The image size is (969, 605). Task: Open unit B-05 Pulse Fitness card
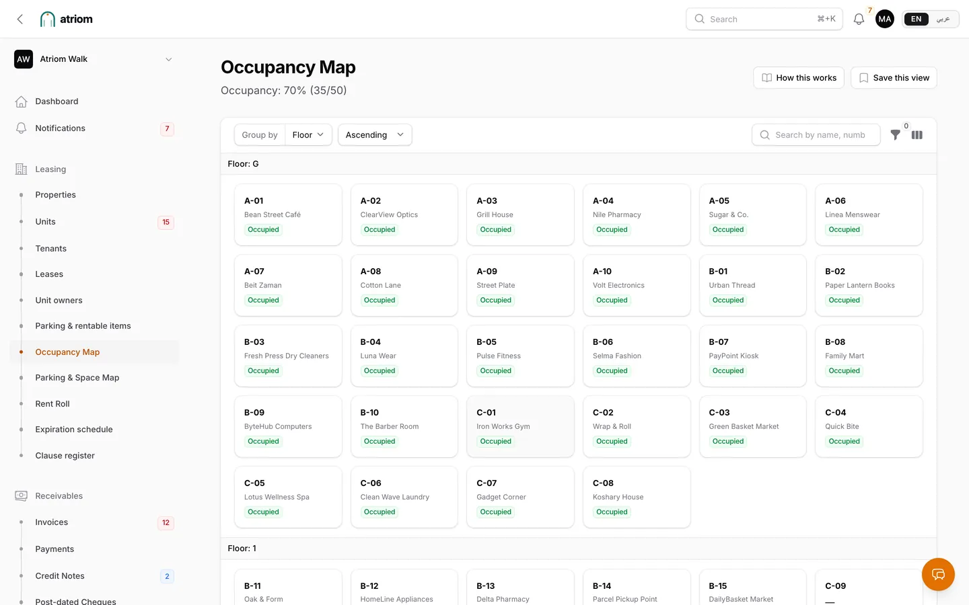(x=520, y=356)
